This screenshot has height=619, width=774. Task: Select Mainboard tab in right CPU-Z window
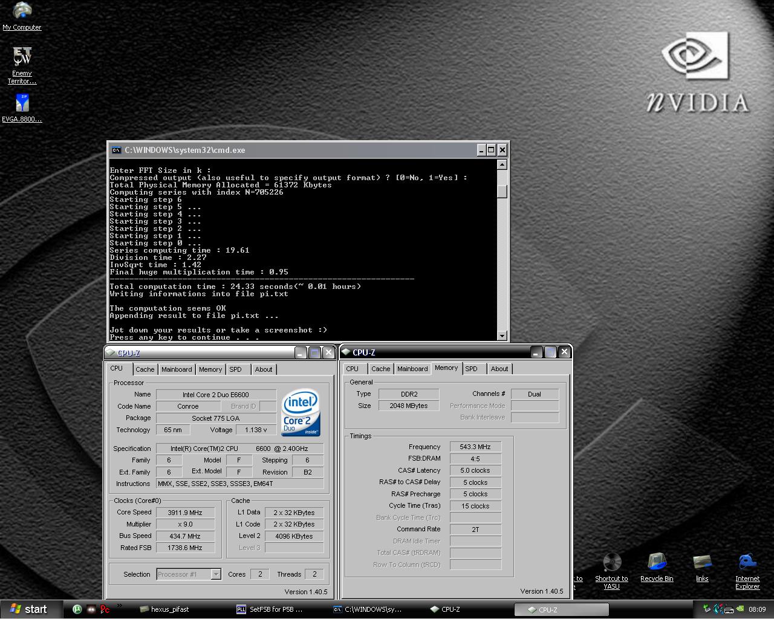pos(412,369)
